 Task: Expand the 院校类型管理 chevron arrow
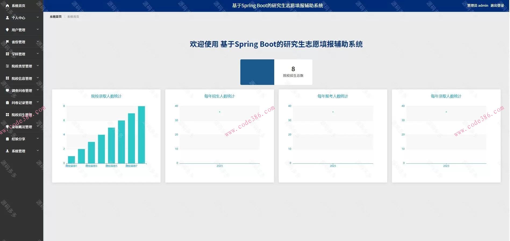tap(38, 66)
